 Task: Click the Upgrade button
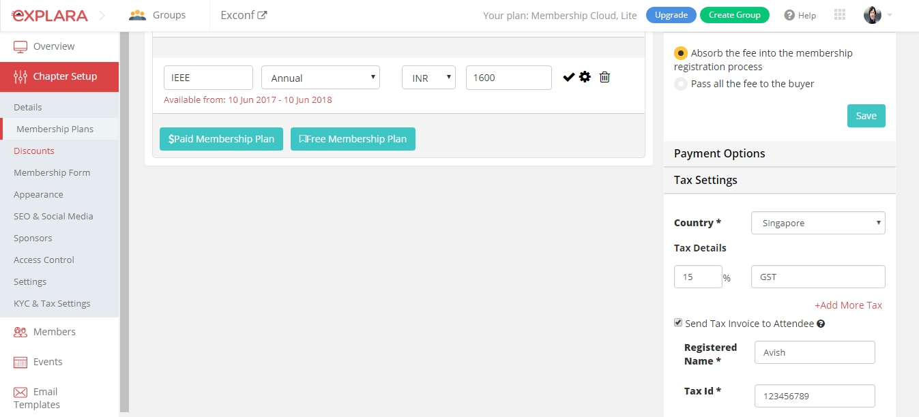point(671,15)
